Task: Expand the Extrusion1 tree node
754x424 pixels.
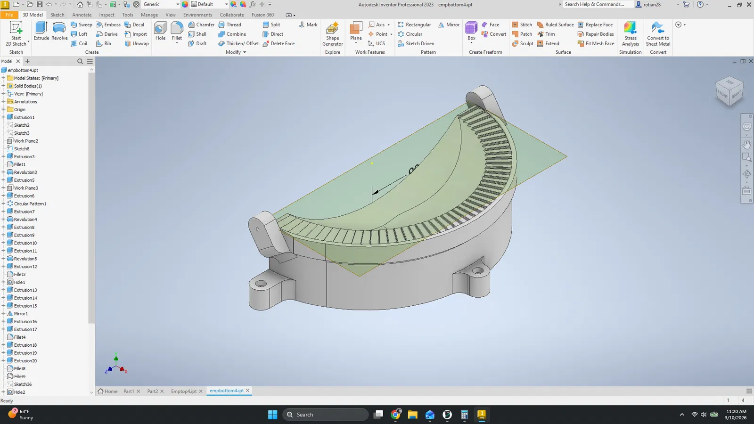Action: [x=3, y=117]
